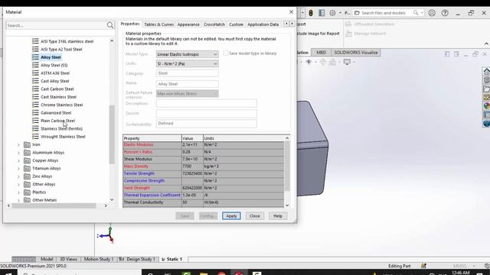Open the Appearance tab

click(x=188, y=24)
